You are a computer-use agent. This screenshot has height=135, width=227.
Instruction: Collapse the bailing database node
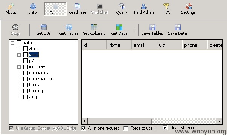tap(13, 43)
